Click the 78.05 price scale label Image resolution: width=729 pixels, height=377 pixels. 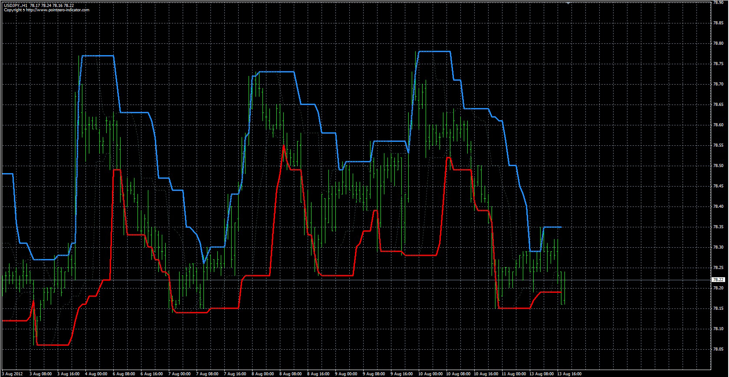718,349
